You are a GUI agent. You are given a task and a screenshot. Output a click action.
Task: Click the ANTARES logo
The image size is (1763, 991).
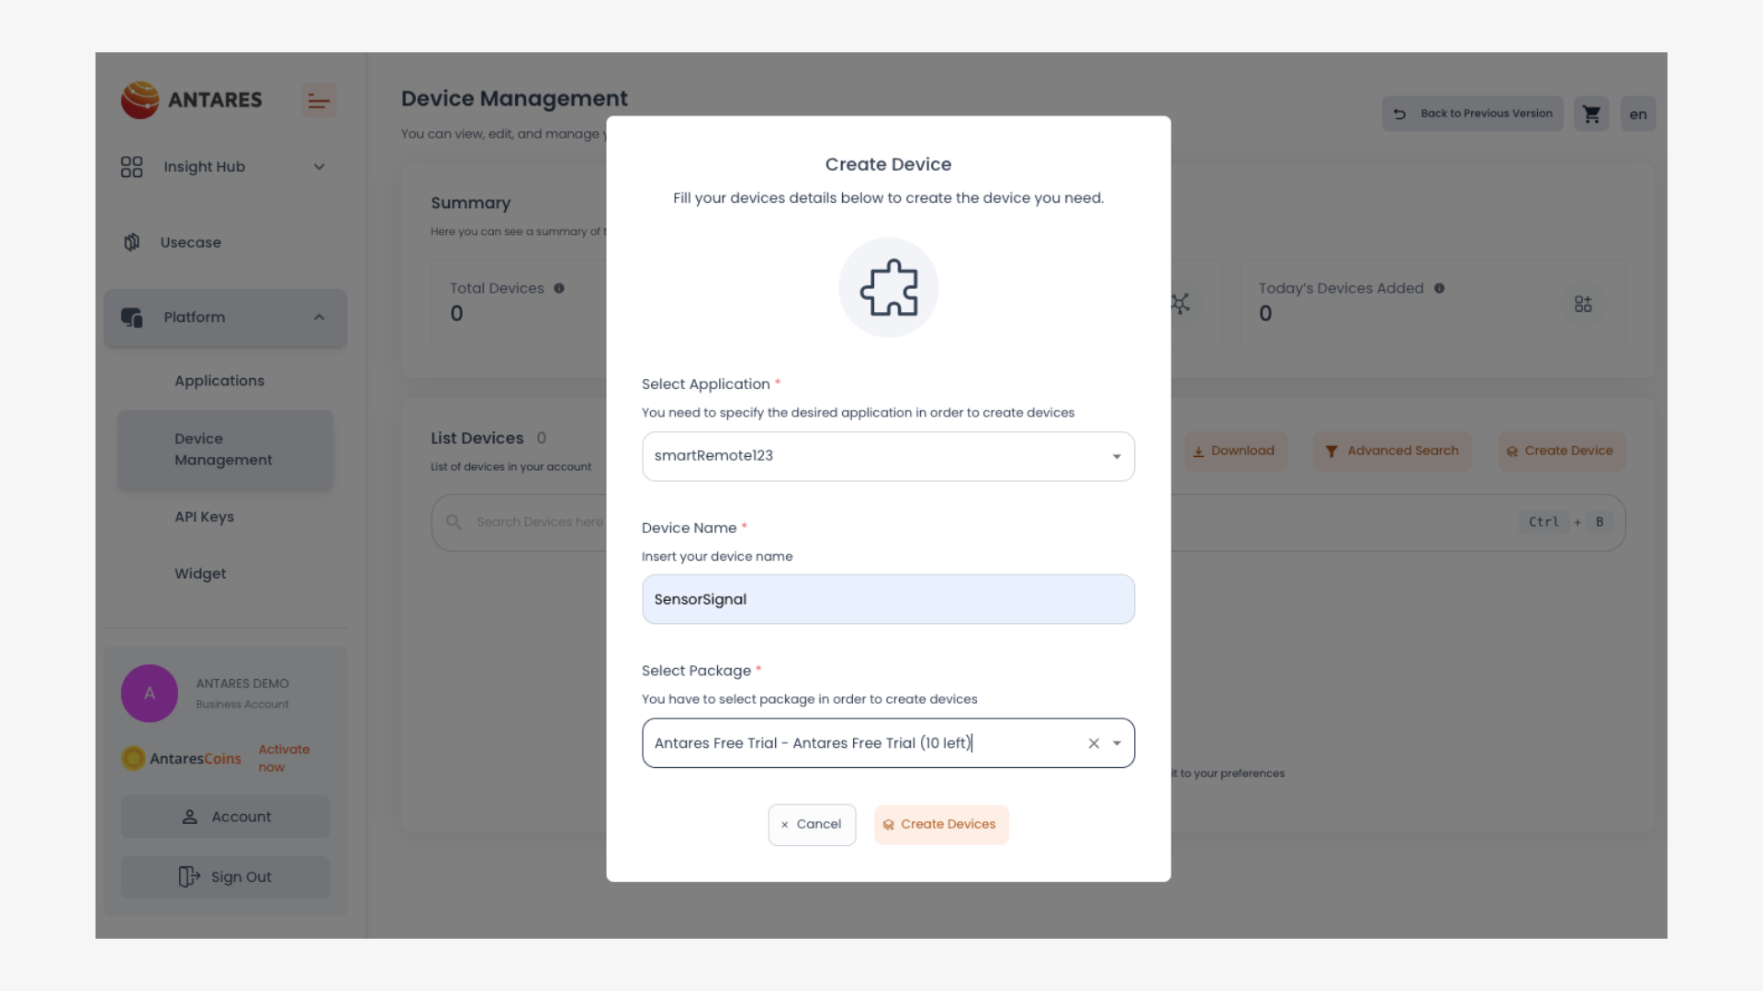[x=192, y=100]
